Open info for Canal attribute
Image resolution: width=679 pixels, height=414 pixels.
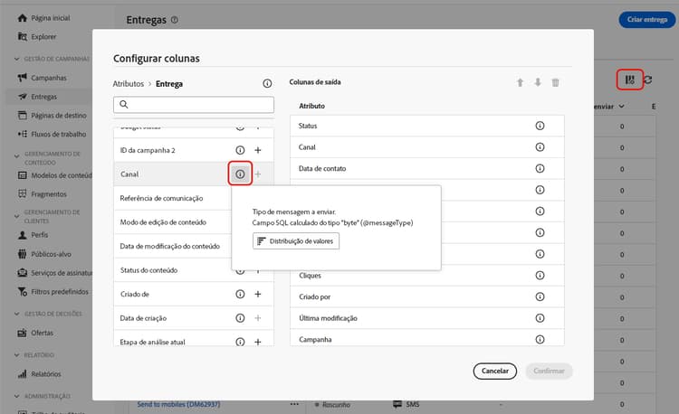pyautogui.click(x=240, y=174)
